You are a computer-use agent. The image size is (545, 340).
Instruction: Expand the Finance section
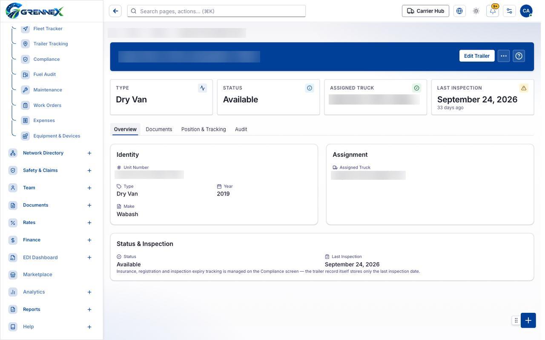click(89, 240)
